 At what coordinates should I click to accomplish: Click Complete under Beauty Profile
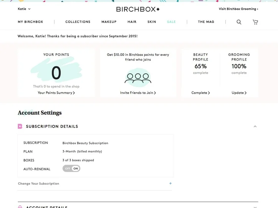click(x=201, y=93)
